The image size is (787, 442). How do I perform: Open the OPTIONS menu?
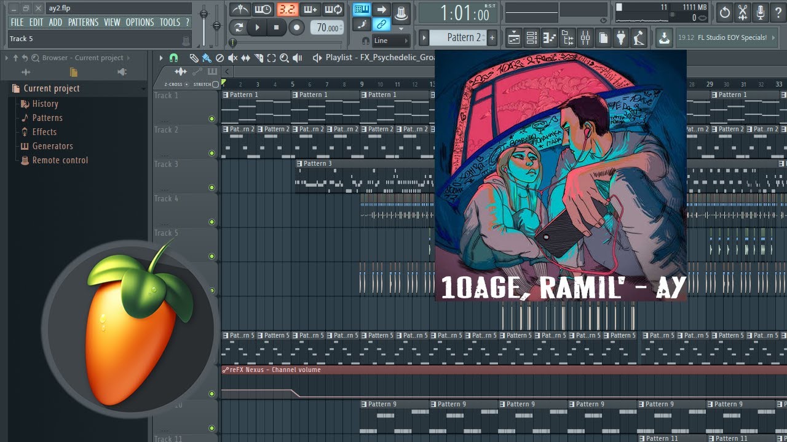pyautogui.click(x=140, y=22)
